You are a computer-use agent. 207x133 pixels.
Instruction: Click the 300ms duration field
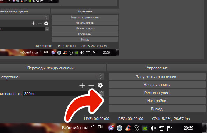[61, 94]
